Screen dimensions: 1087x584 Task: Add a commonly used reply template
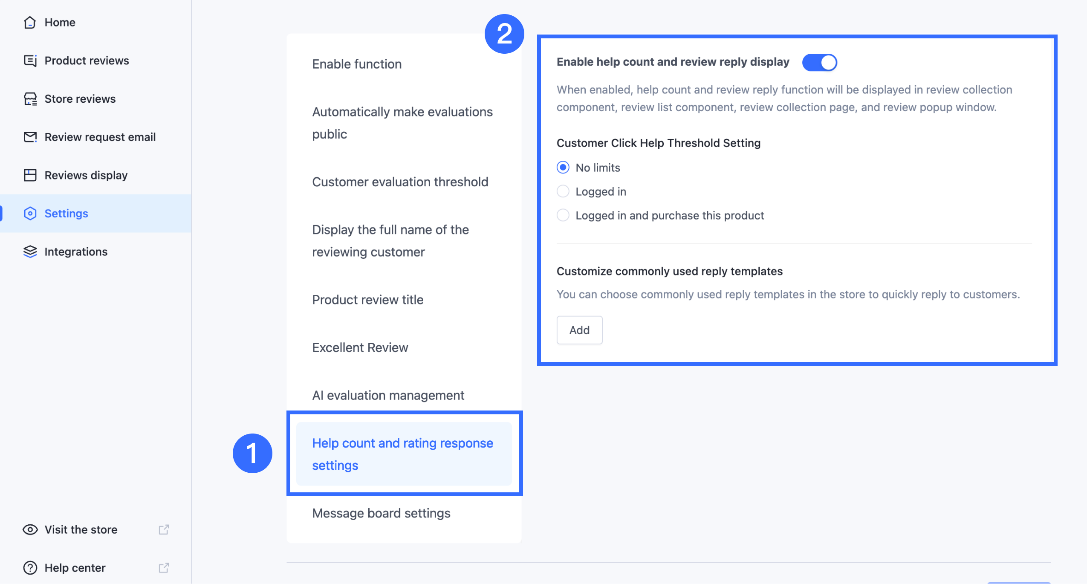(579, 330)
